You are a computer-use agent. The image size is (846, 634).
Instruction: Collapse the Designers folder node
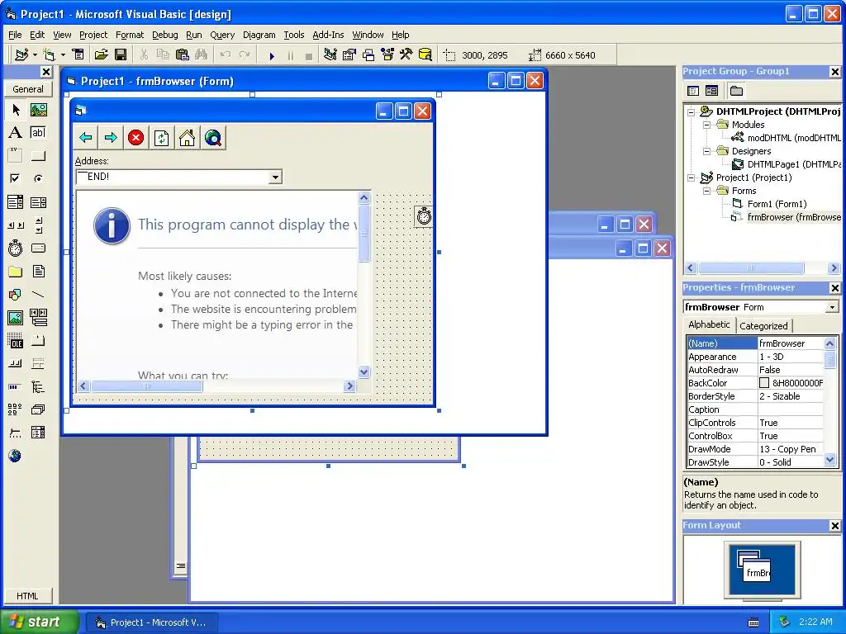coord(706,151)
